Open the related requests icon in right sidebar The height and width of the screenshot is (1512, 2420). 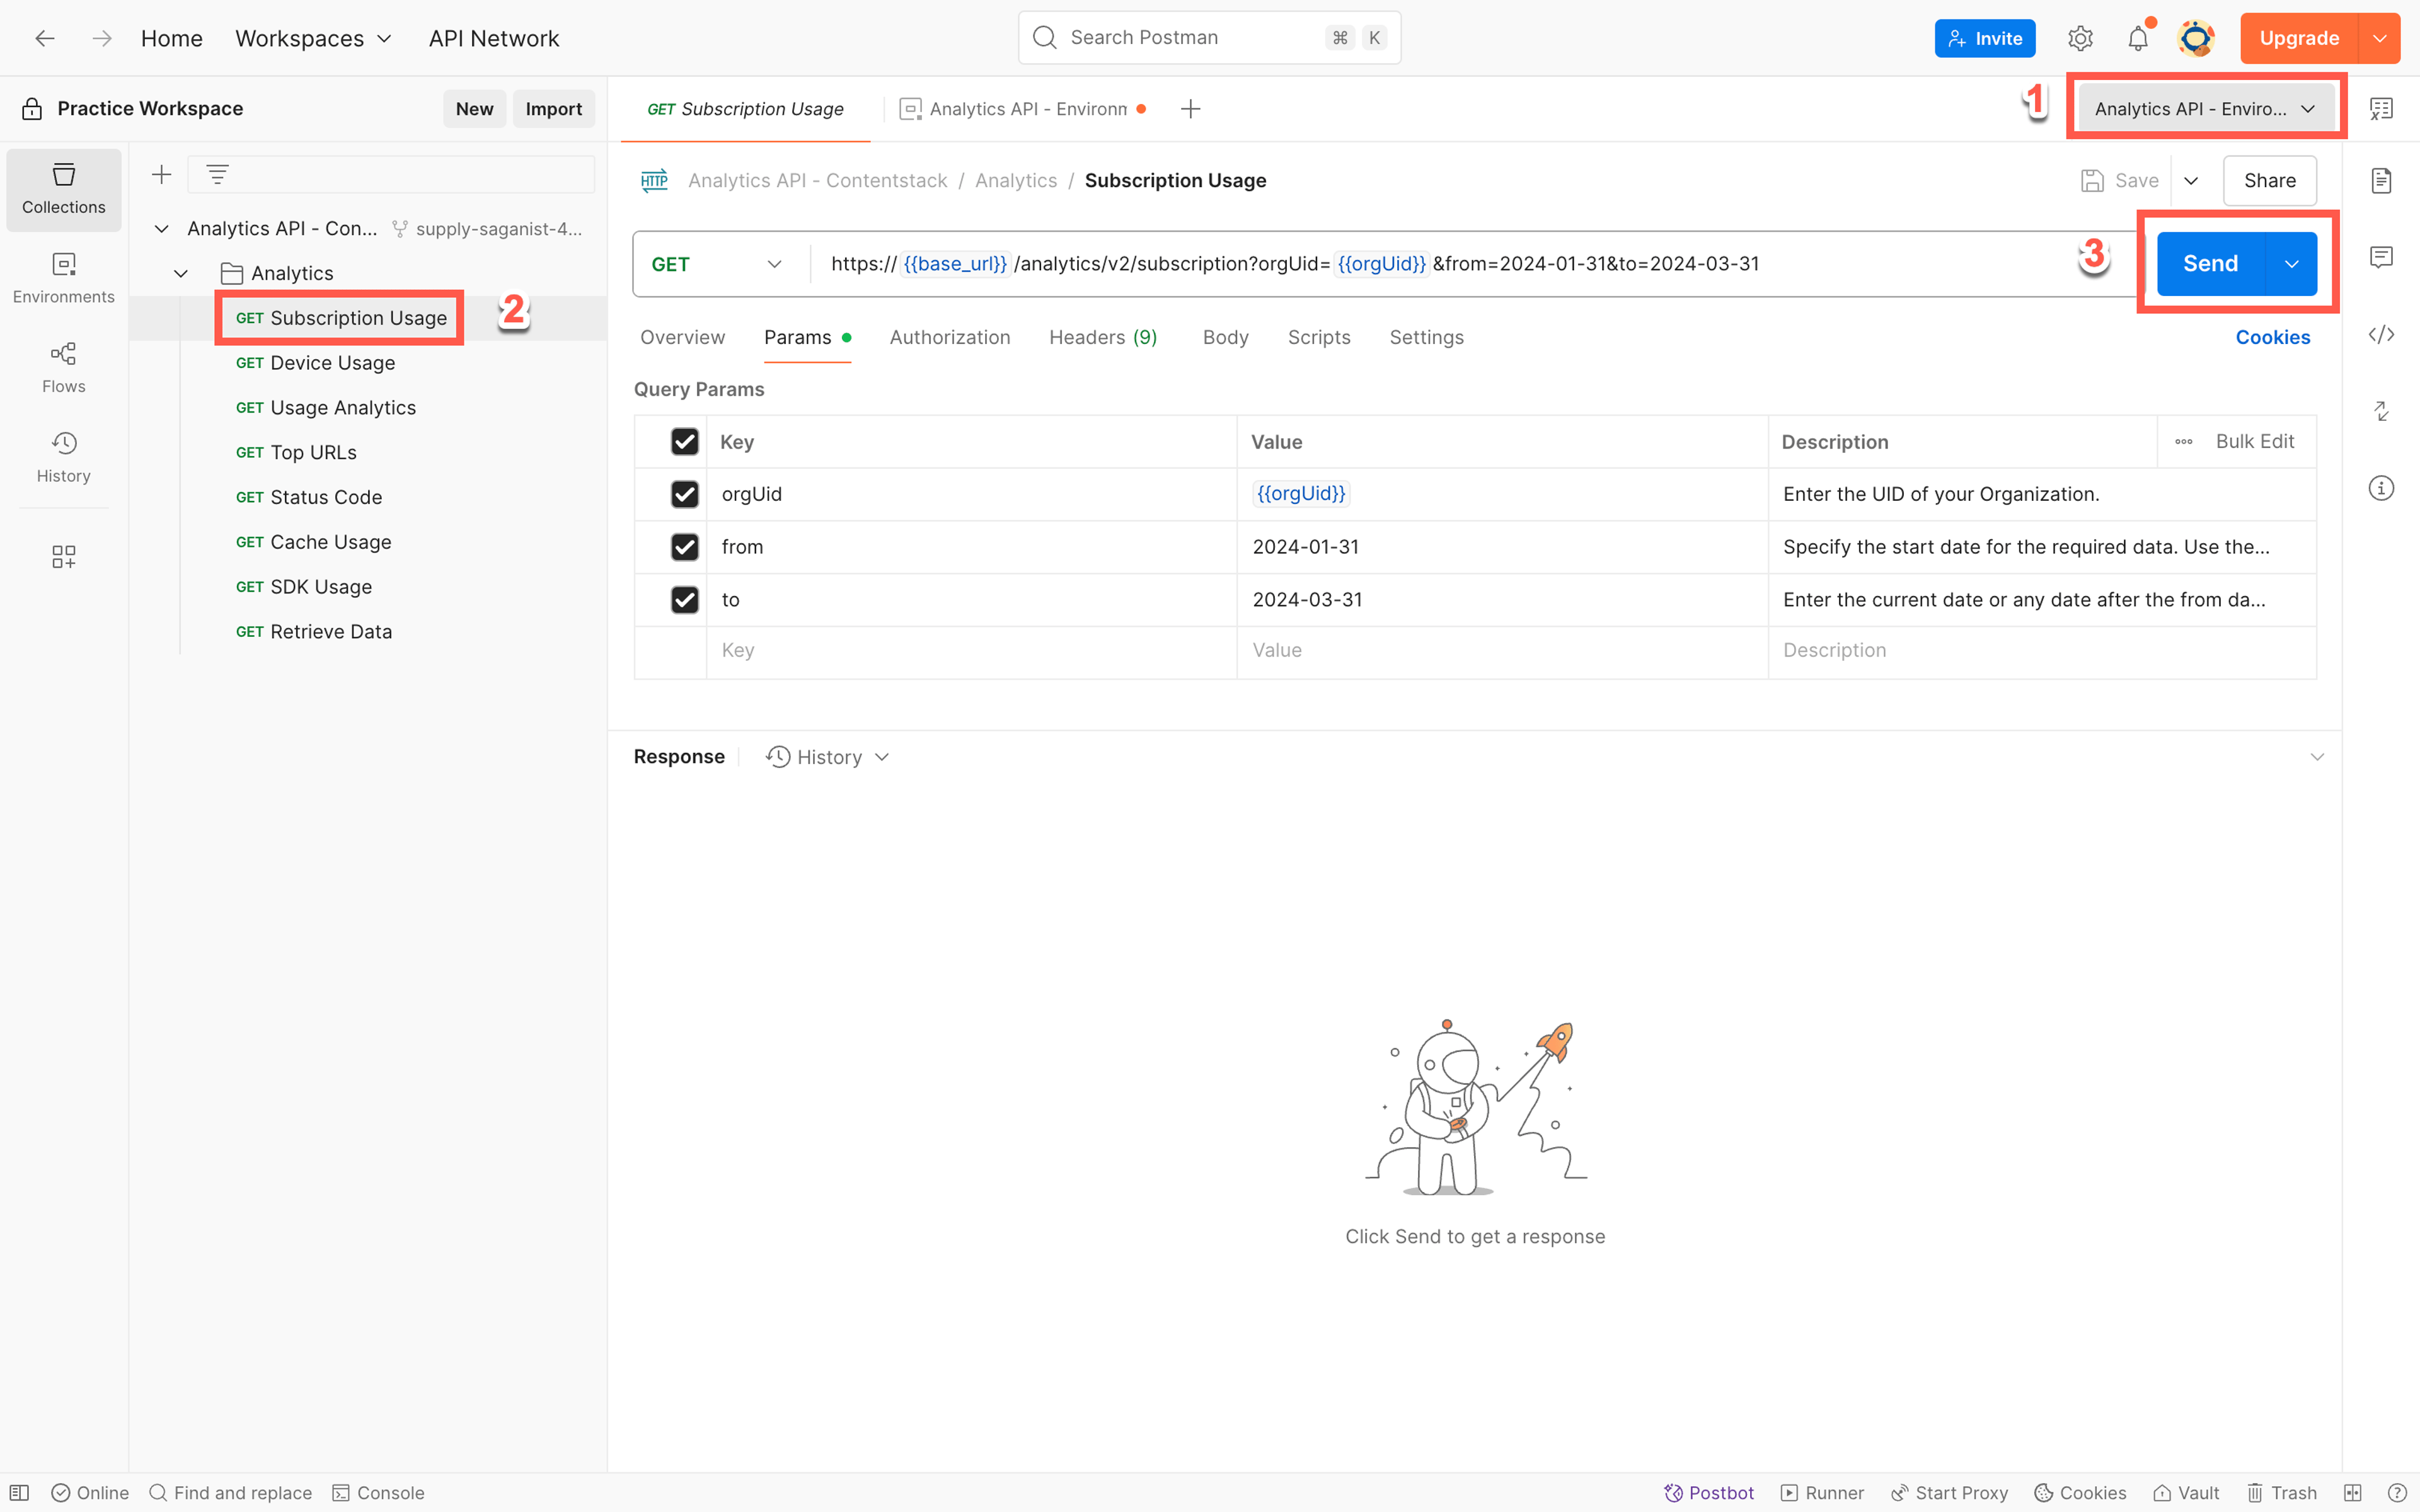click(2381, 411)
